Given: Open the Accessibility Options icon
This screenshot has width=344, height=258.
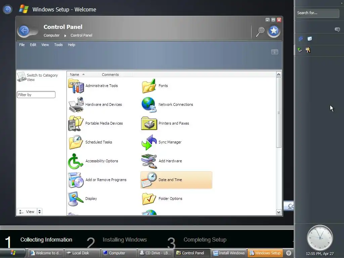Looking at the screenshot, I should click(x=76, y=161).
